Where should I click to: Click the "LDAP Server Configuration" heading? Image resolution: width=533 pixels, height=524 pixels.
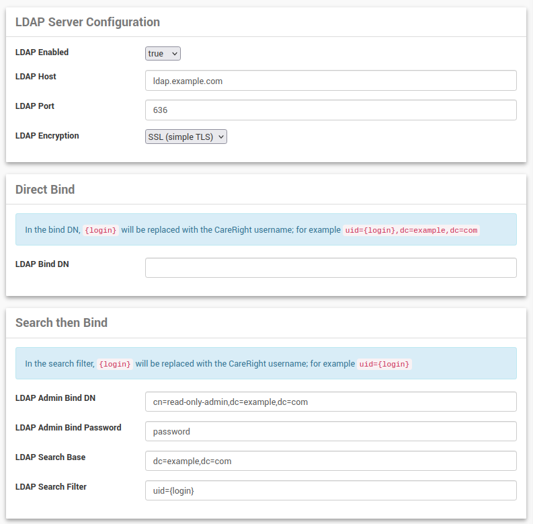pos(87,22)
